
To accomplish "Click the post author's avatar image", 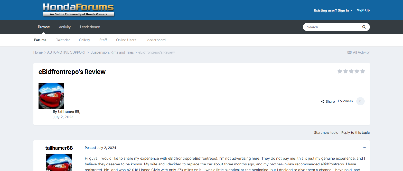I will [x=59, y=163].
